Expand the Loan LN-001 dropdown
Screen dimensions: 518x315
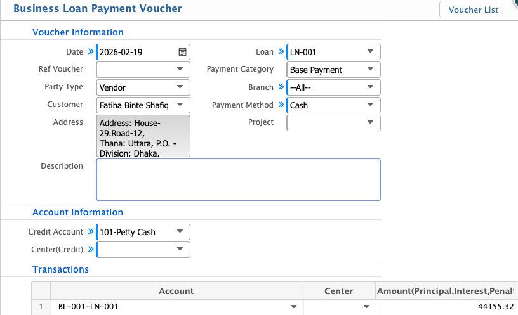point(370,52)
